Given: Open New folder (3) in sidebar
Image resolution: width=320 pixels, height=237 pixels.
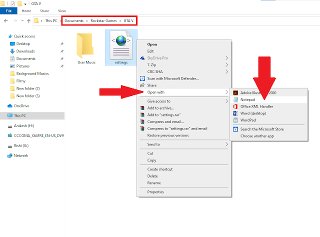Looking at the screenshot, I should (x=28, y=96).
